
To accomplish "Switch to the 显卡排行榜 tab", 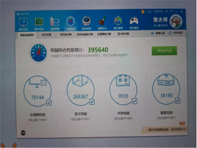I will 123,34.
